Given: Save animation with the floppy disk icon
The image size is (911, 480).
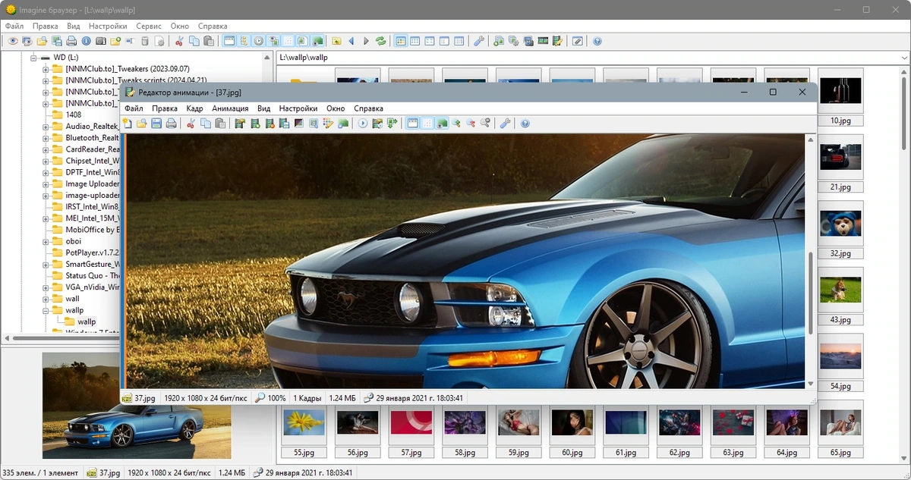Looking at the screenshot, I should 156,123.
